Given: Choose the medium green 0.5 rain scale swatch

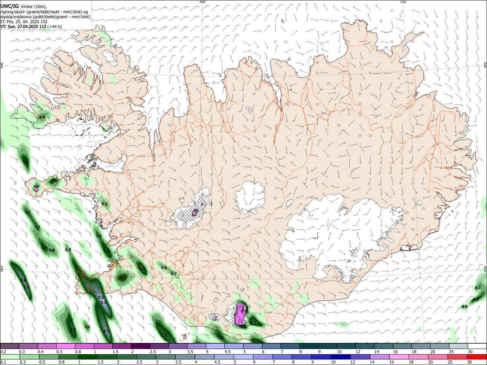Looking at the screenshot, I should [49, 357].
